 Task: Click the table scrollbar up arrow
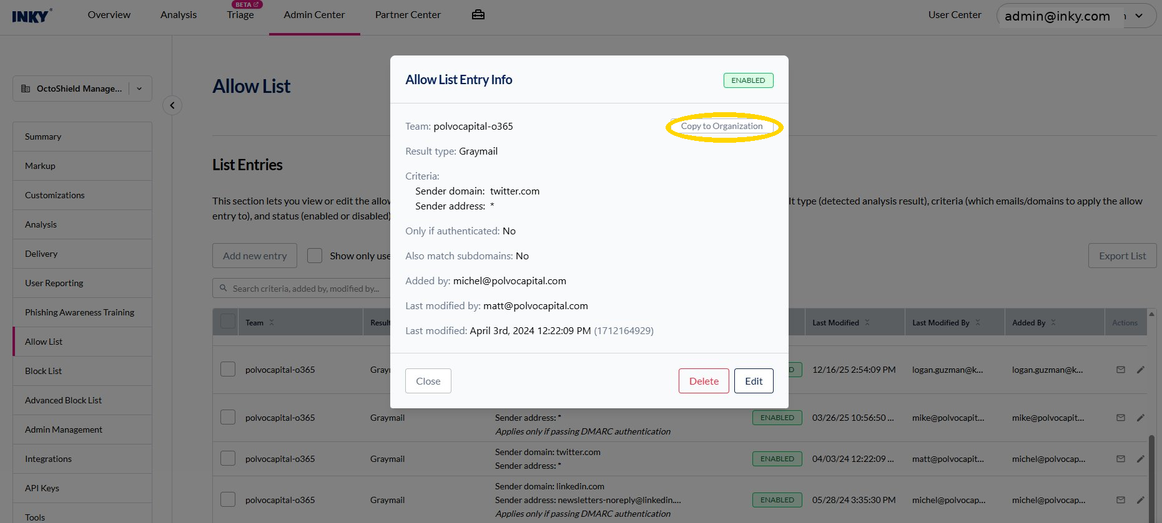pos(1152,313)
